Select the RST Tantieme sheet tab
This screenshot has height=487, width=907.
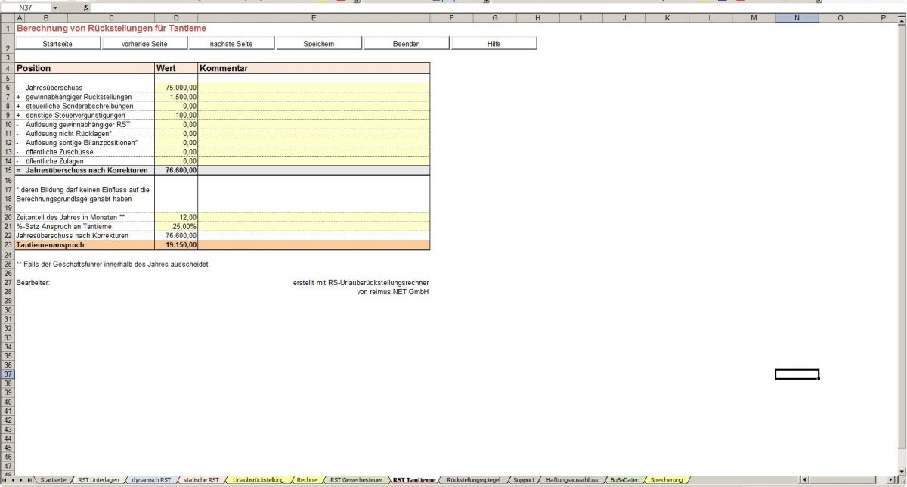pyautogui.click(x=414, y=480)
